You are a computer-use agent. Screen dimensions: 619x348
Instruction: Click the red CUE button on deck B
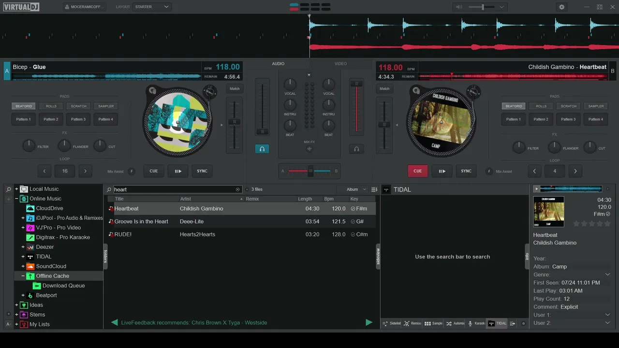tap(418, 171)
